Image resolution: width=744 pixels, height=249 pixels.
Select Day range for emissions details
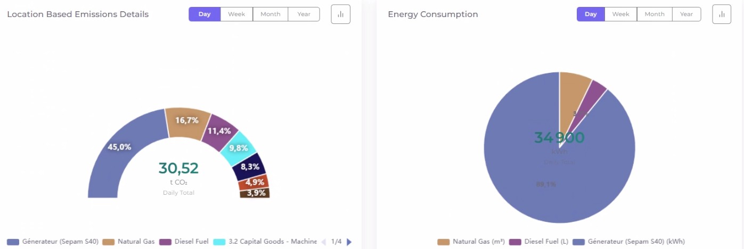click(205, 14)
